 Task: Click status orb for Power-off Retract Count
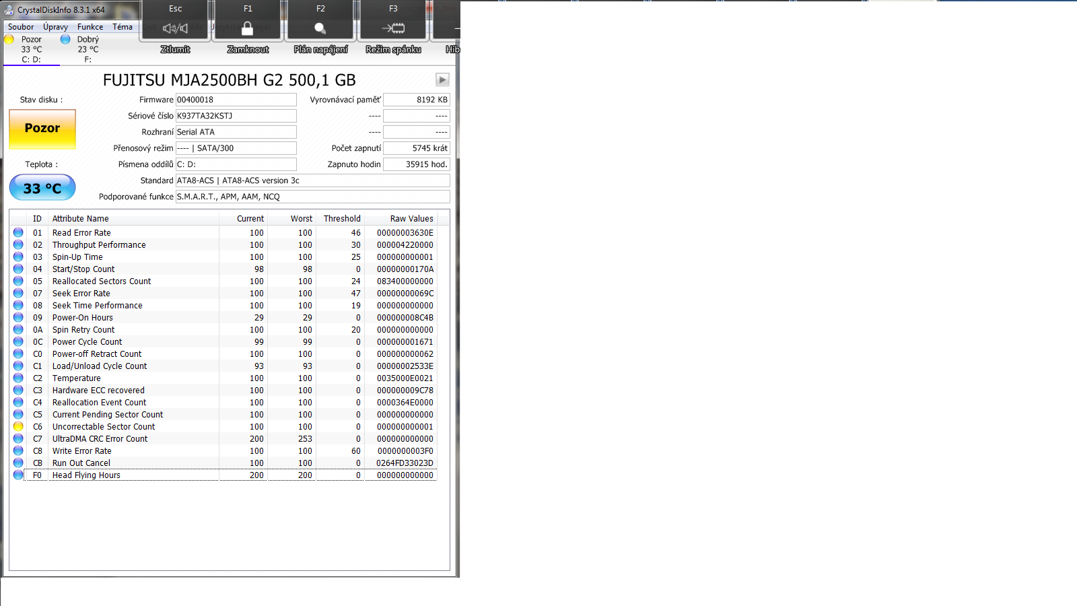(18, 353)
